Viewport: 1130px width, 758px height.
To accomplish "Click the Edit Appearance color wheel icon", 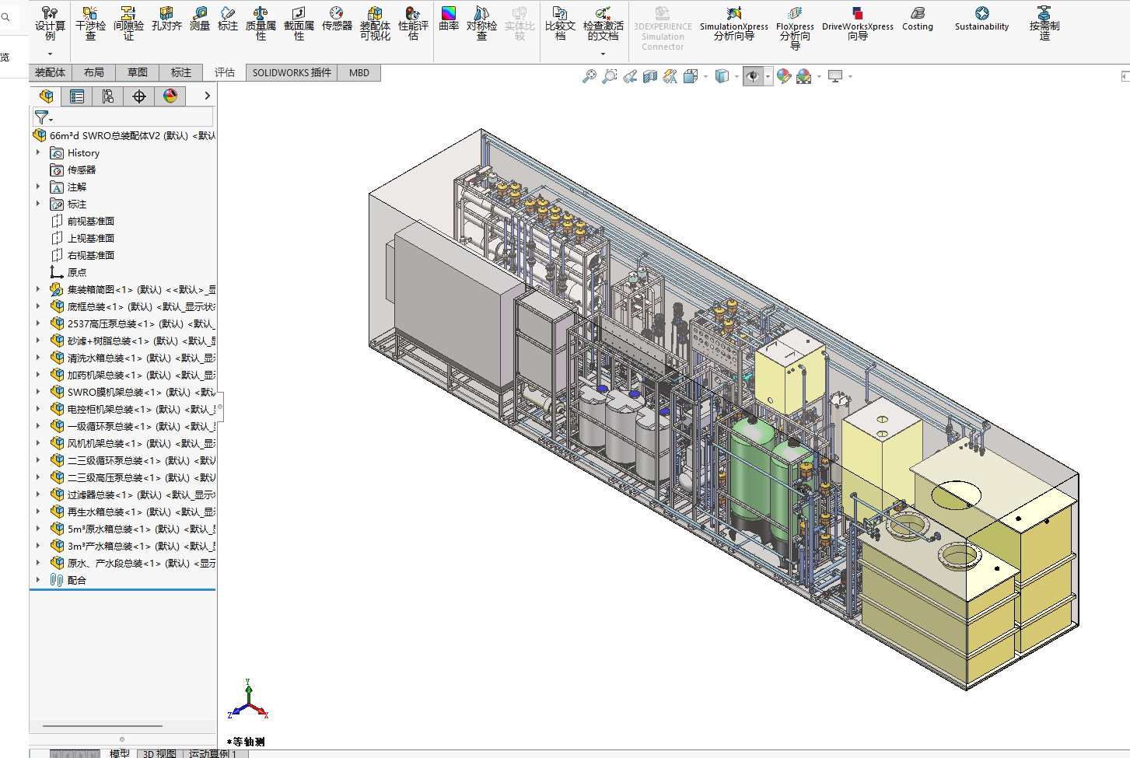I will (x=784, y=76).
